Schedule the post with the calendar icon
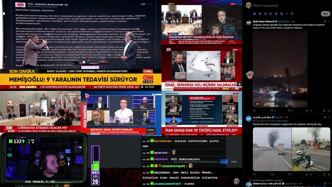This screenshot has height=187, width=332. coord(281,14)
